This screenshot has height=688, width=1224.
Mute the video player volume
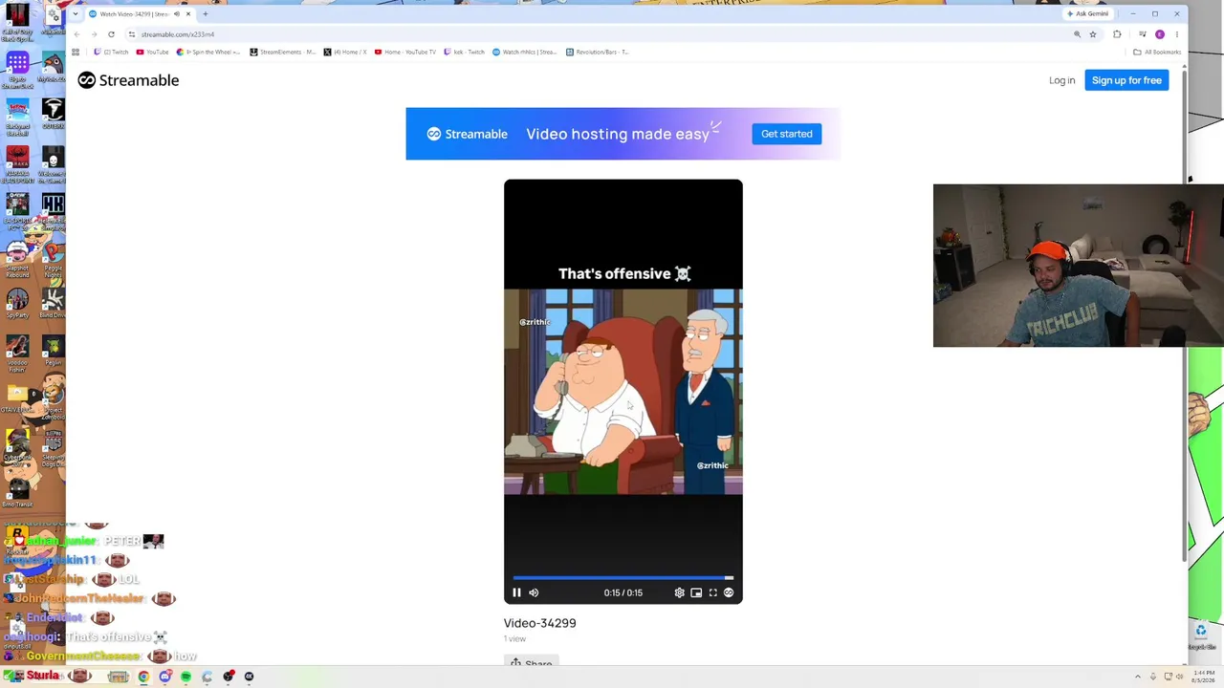pyautogui.click(x=534, y=592)
